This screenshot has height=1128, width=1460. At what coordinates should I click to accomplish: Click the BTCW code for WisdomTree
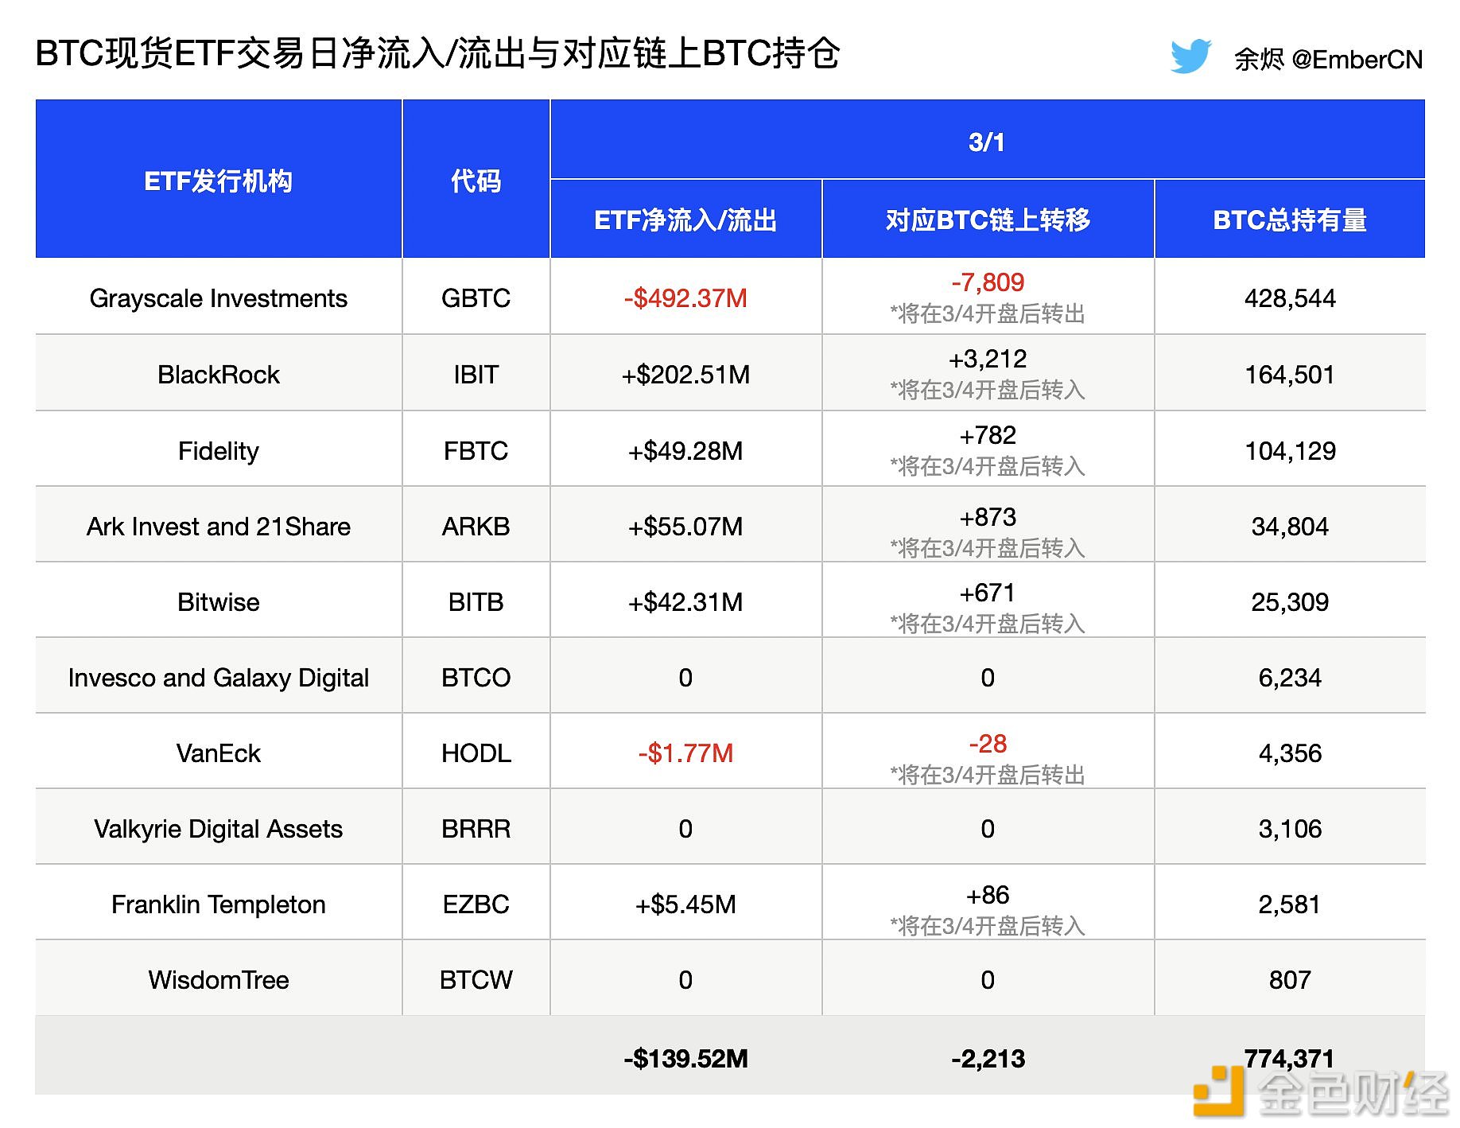475,980
